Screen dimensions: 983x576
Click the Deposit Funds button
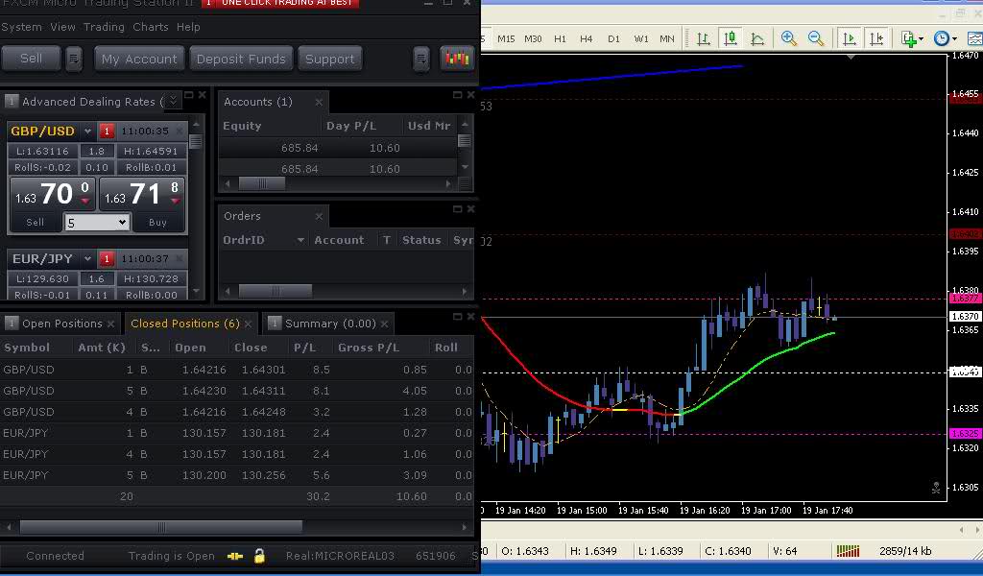[241, 59]
